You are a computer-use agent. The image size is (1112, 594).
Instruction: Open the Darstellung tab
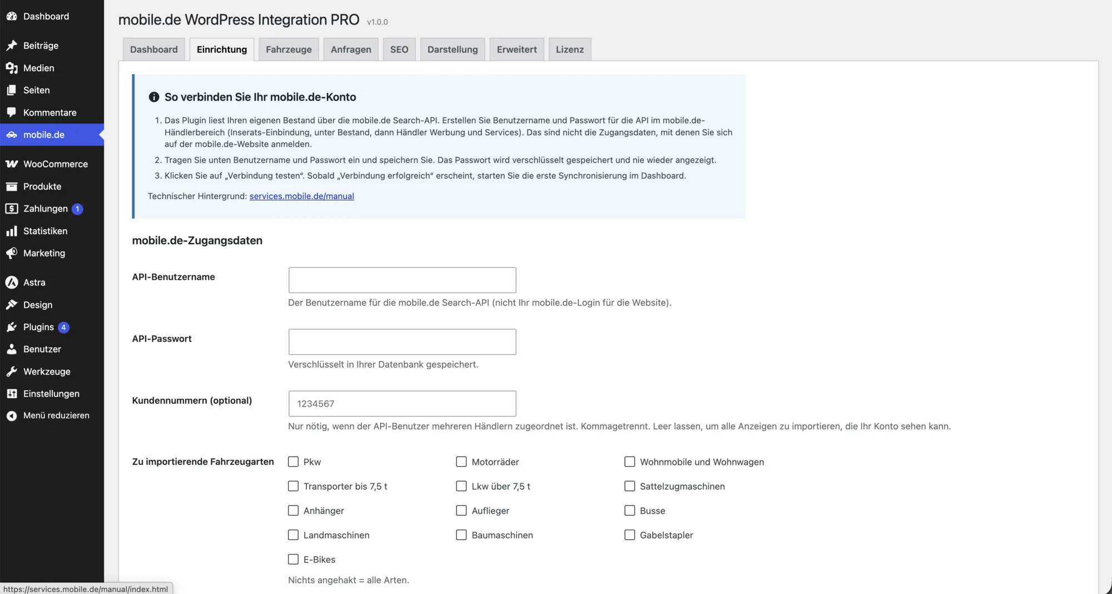point(453,49)
